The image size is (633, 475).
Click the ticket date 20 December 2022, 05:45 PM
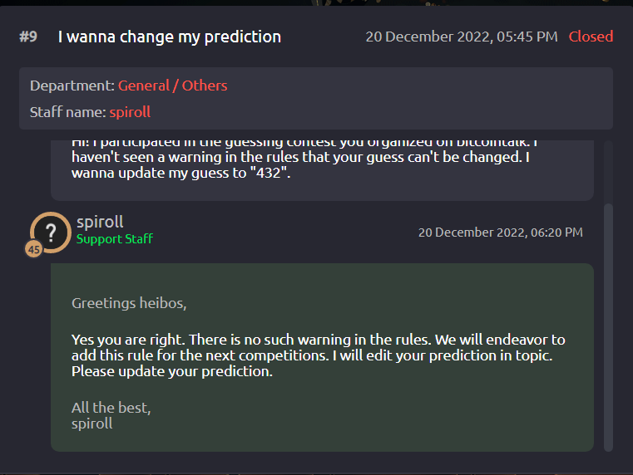[x=462, y=37]
